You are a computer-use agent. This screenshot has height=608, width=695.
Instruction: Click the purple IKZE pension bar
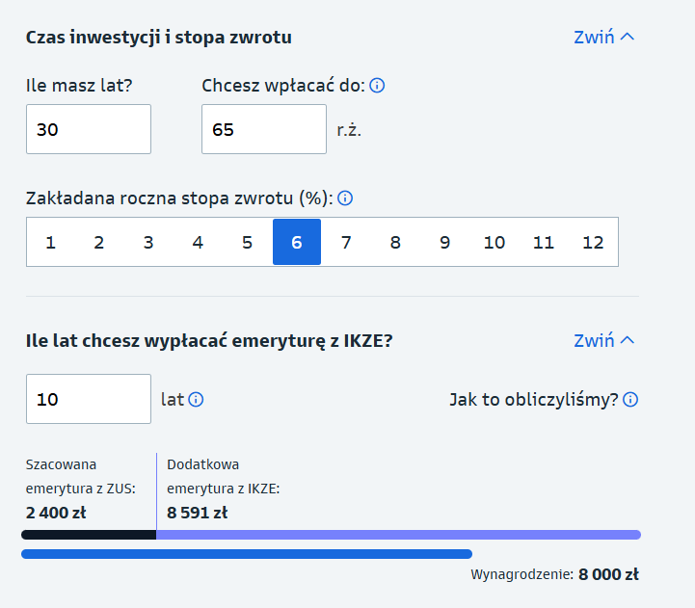(x=398, y=535)
